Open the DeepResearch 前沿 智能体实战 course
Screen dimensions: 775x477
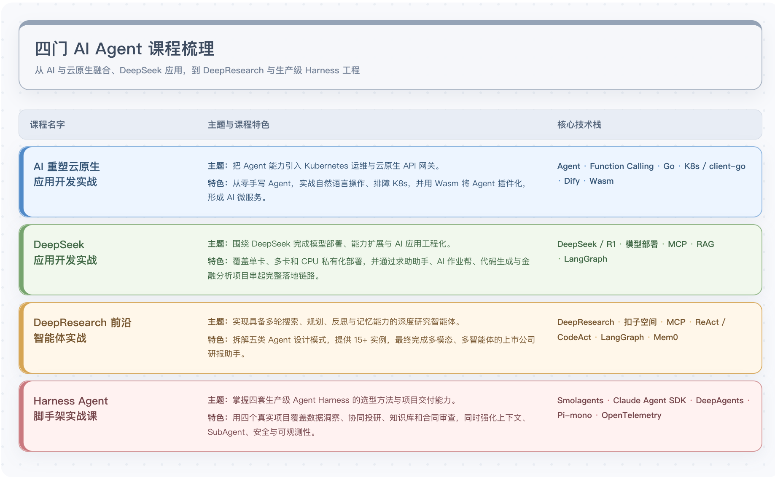82,330
